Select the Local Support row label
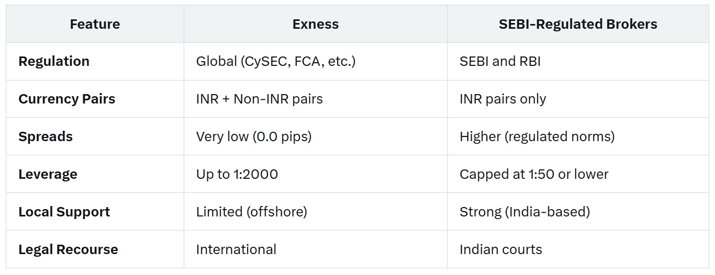The image size is (715, 275). point(64,212)
